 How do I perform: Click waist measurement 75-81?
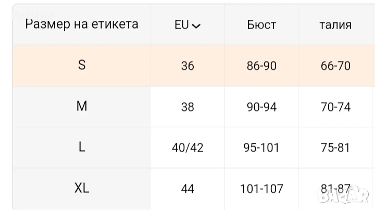coord(335,148)
